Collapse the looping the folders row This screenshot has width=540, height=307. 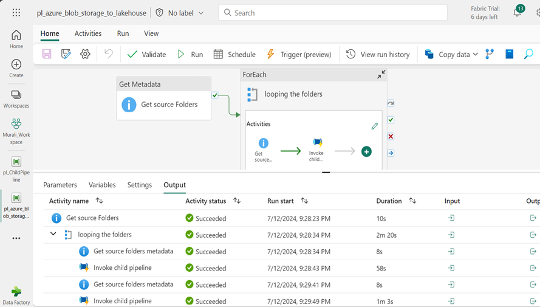(53, 234)
